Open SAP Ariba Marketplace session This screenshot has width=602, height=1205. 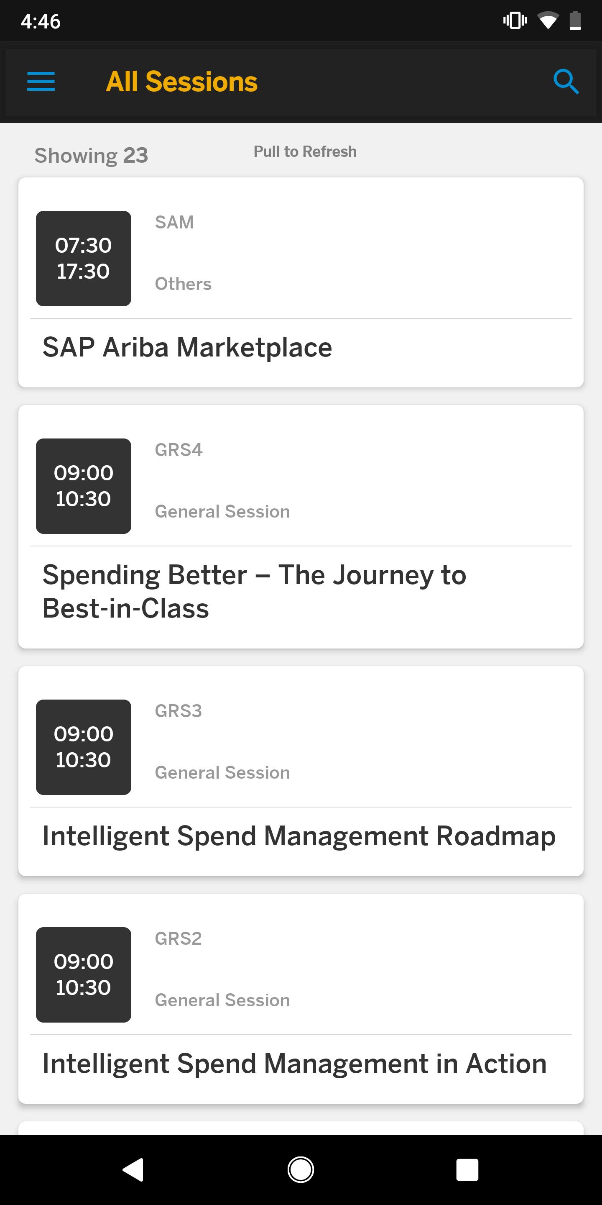pos(301,282)
